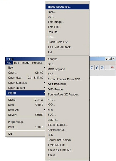
Task: Click the Fiji logo icon in the title bar
Action: coord(7,59)
